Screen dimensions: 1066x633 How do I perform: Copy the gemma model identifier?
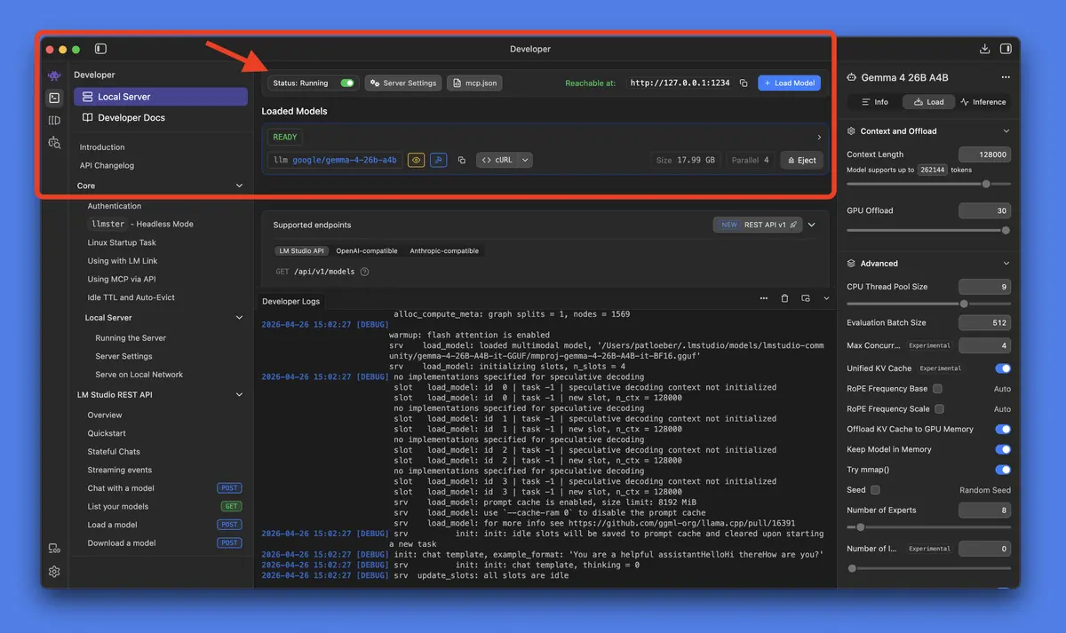coord(462,160)
